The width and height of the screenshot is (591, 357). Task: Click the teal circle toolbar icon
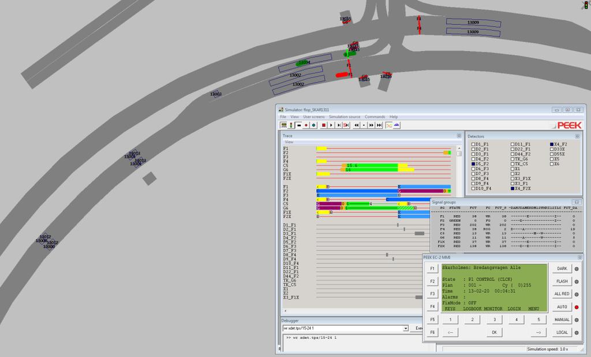pos(313,125)
